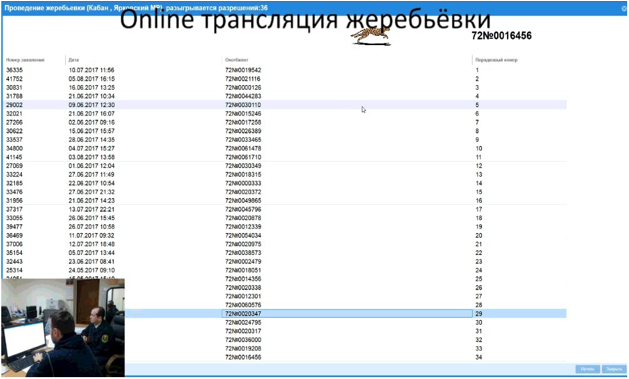Viewport: 629px width, 379px height.
Task: Click date cell 05.08.2017 16:15
Action: pos(91,79)
